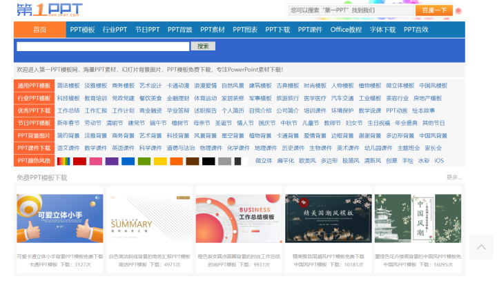Open the 节日PPT navigation item

148,30
